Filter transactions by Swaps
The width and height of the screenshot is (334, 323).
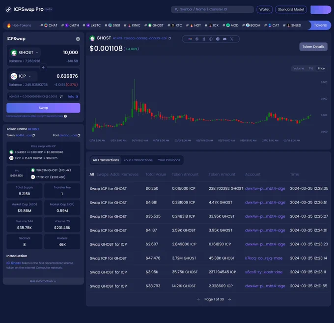(x=103, y=175)
